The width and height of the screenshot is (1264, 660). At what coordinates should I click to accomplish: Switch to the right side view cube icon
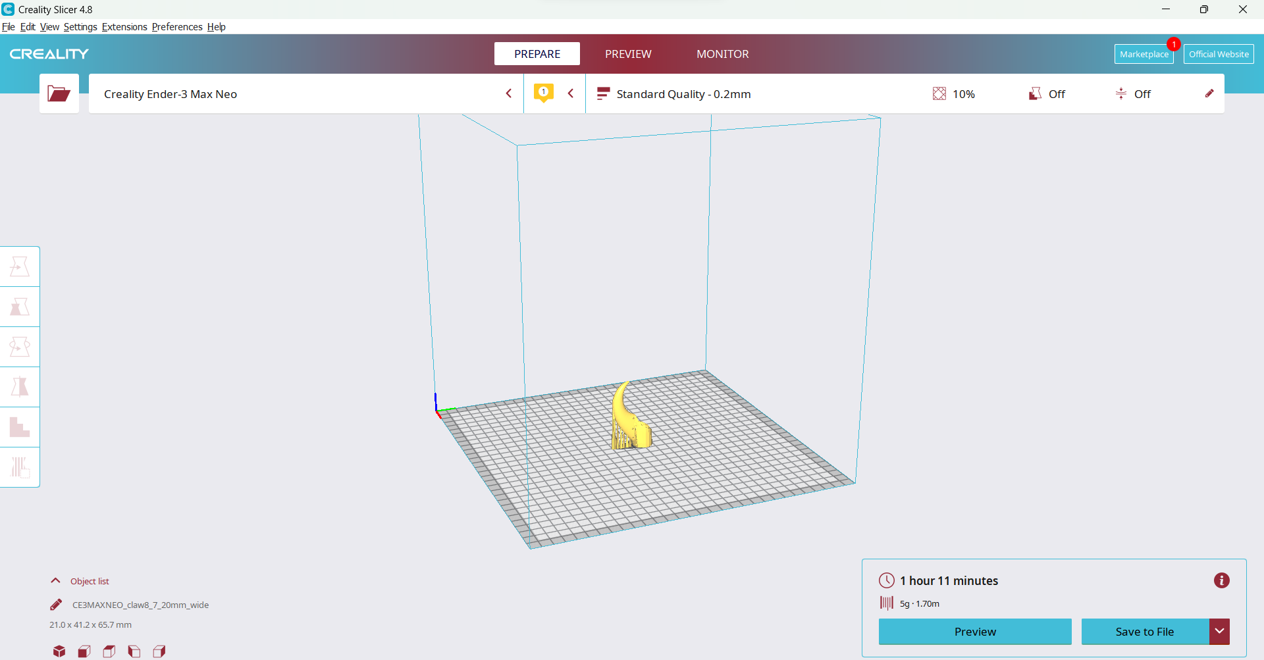(159, 651)
